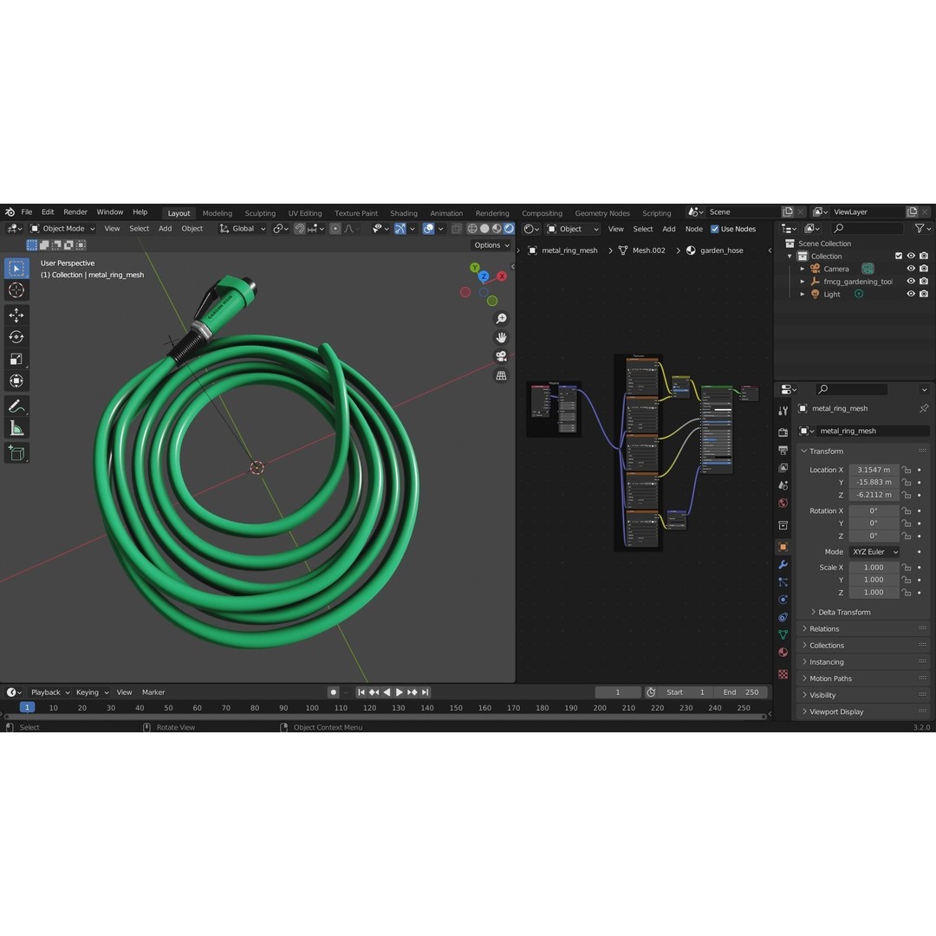Expand the Camera tree item
The width and height of the screenshot is (936, 936).
(x=803, y=270)
